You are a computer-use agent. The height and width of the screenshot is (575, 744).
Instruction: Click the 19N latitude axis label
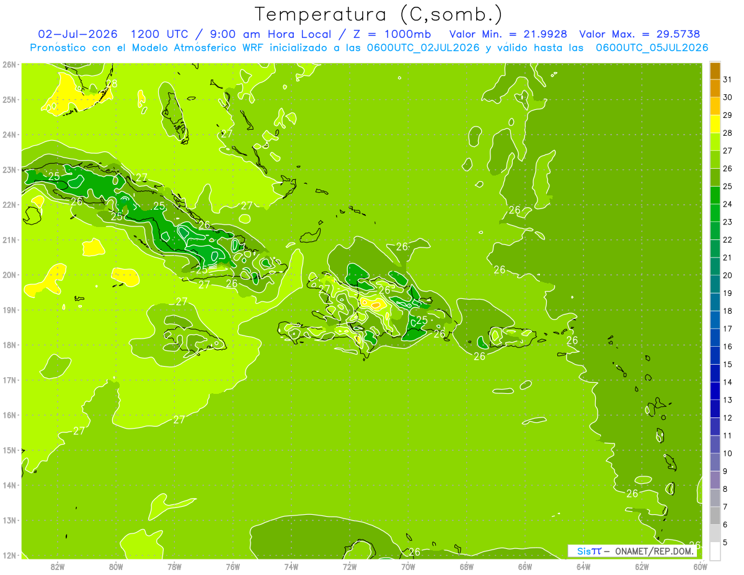point(9,310)
